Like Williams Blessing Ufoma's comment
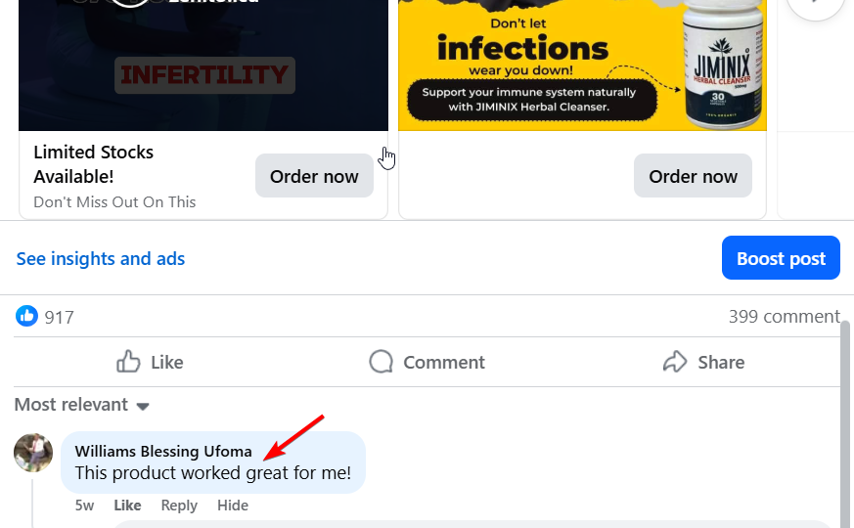The width and height of the screenshot is (854, 528). point(127,506)
